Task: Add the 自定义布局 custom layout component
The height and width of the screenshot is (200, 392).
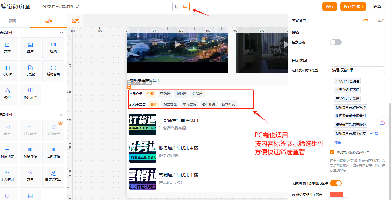Action: (53, 176)
